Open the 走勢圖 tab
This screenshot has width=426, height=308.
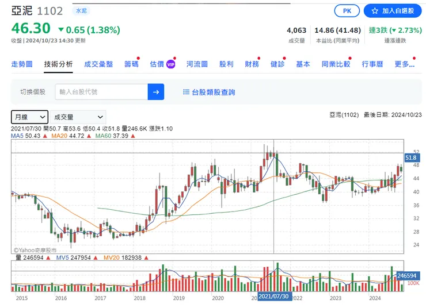pos(22,64)
